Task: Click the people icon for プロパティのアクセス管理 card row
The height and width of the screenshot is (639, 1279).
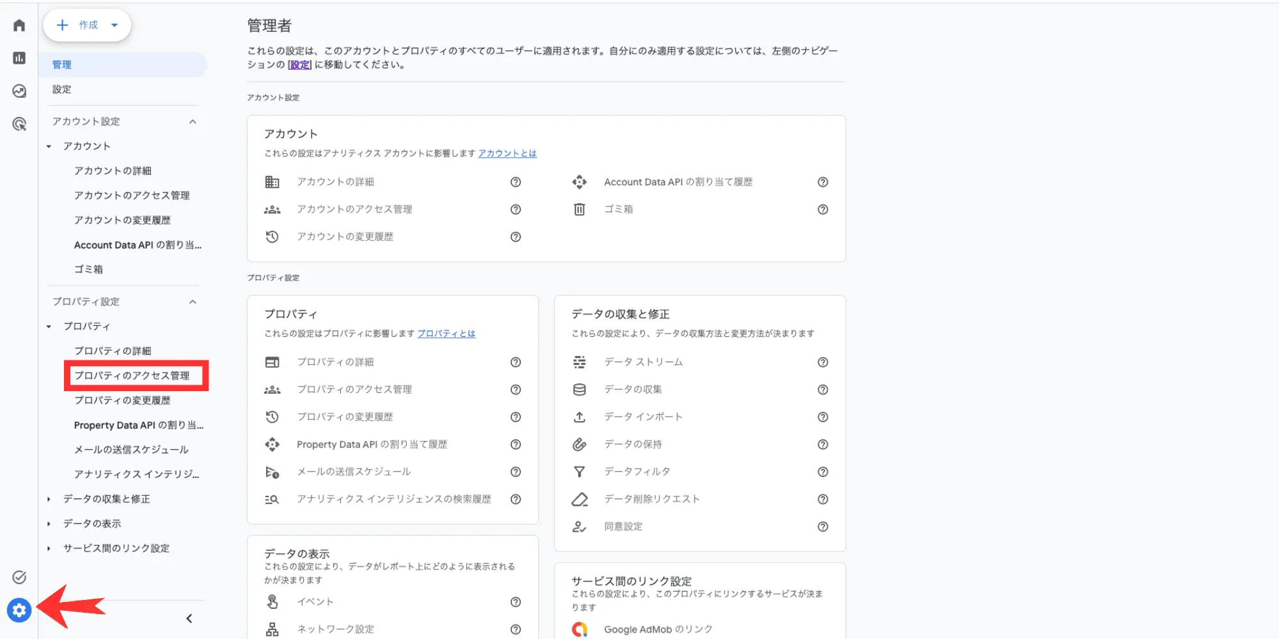Action: (x=272, y=390)
